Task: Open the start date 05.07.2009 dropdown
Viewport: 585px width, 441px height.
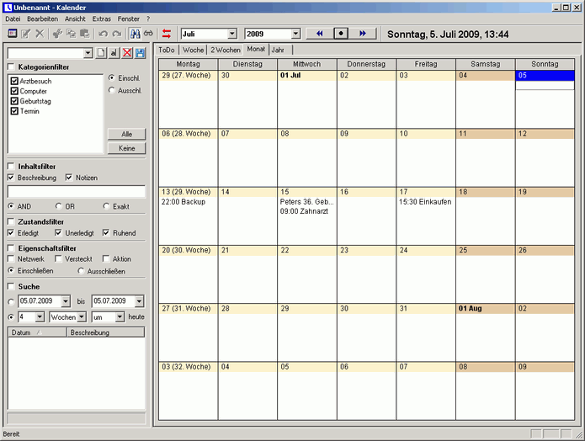Action: [66, 301]
